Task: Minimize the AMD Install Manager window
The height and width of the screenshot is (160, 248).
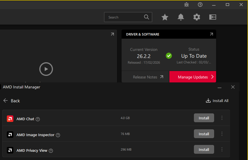Action: tap(219, 87)
